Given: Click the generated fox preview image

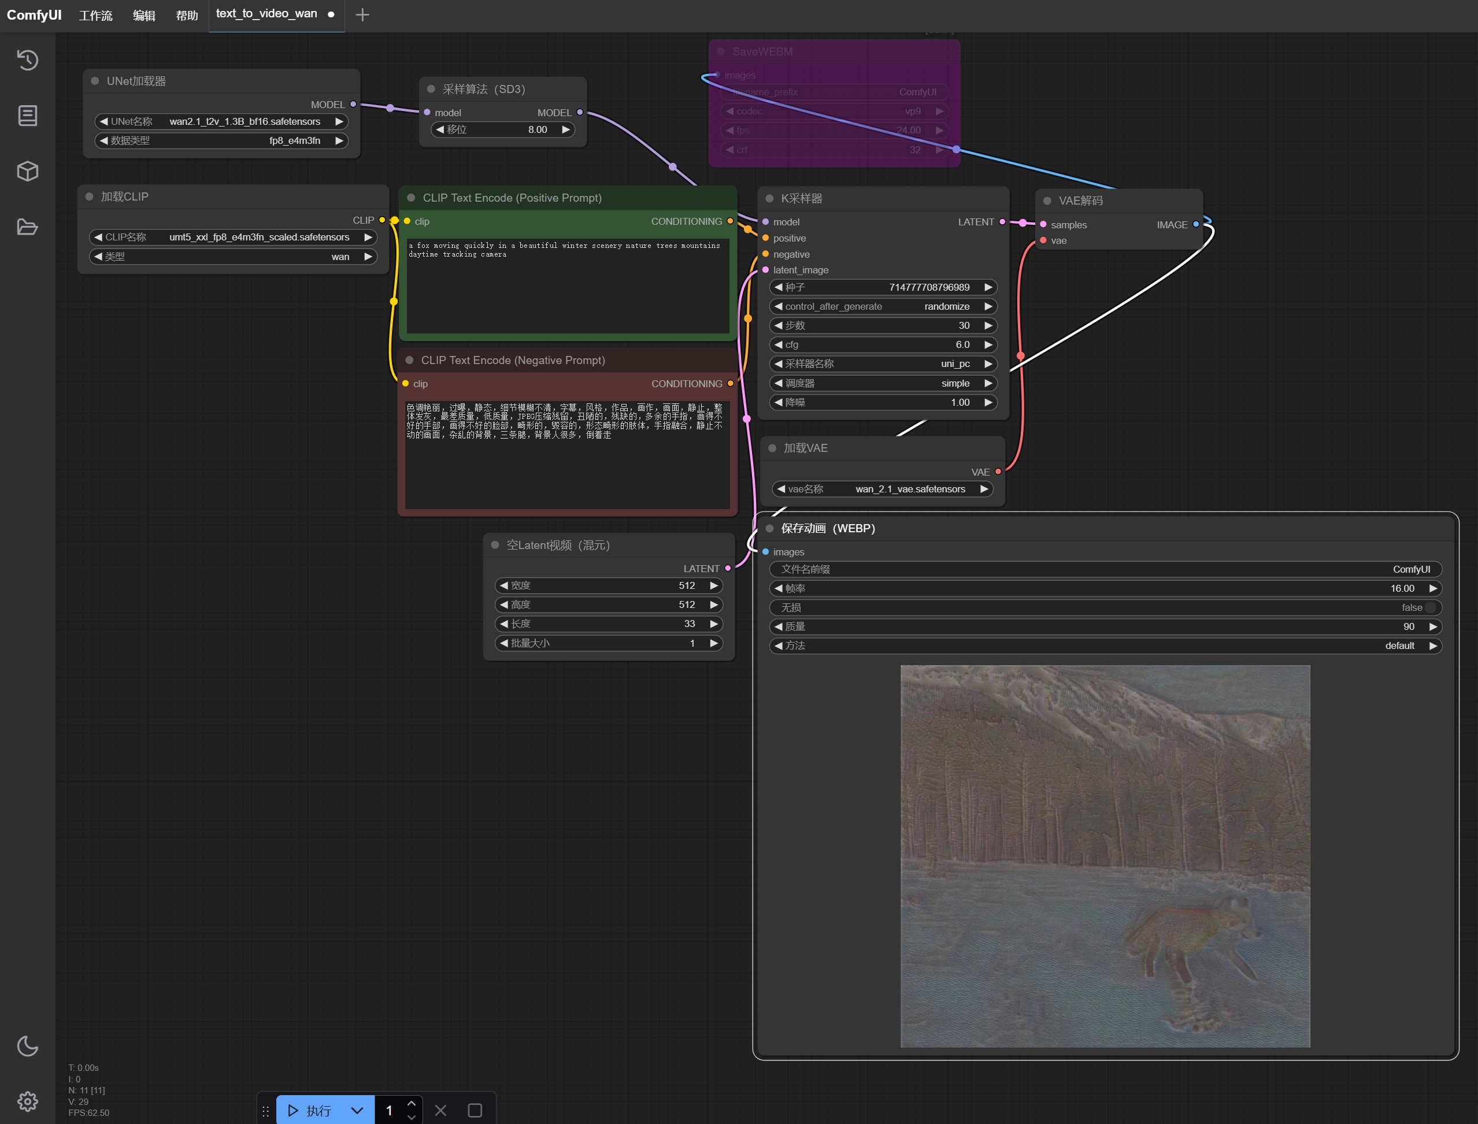Looking at the screenshot, I should click(x=1105, y=856).
